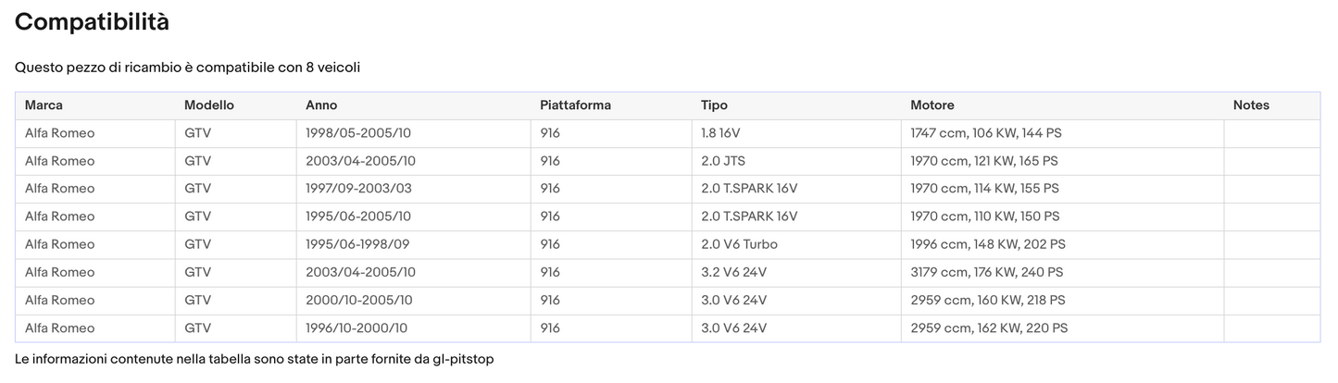Select the 1996/10-2000/10 year cell
This screenshot has width=1338, height=383.
tap(356, 327)
